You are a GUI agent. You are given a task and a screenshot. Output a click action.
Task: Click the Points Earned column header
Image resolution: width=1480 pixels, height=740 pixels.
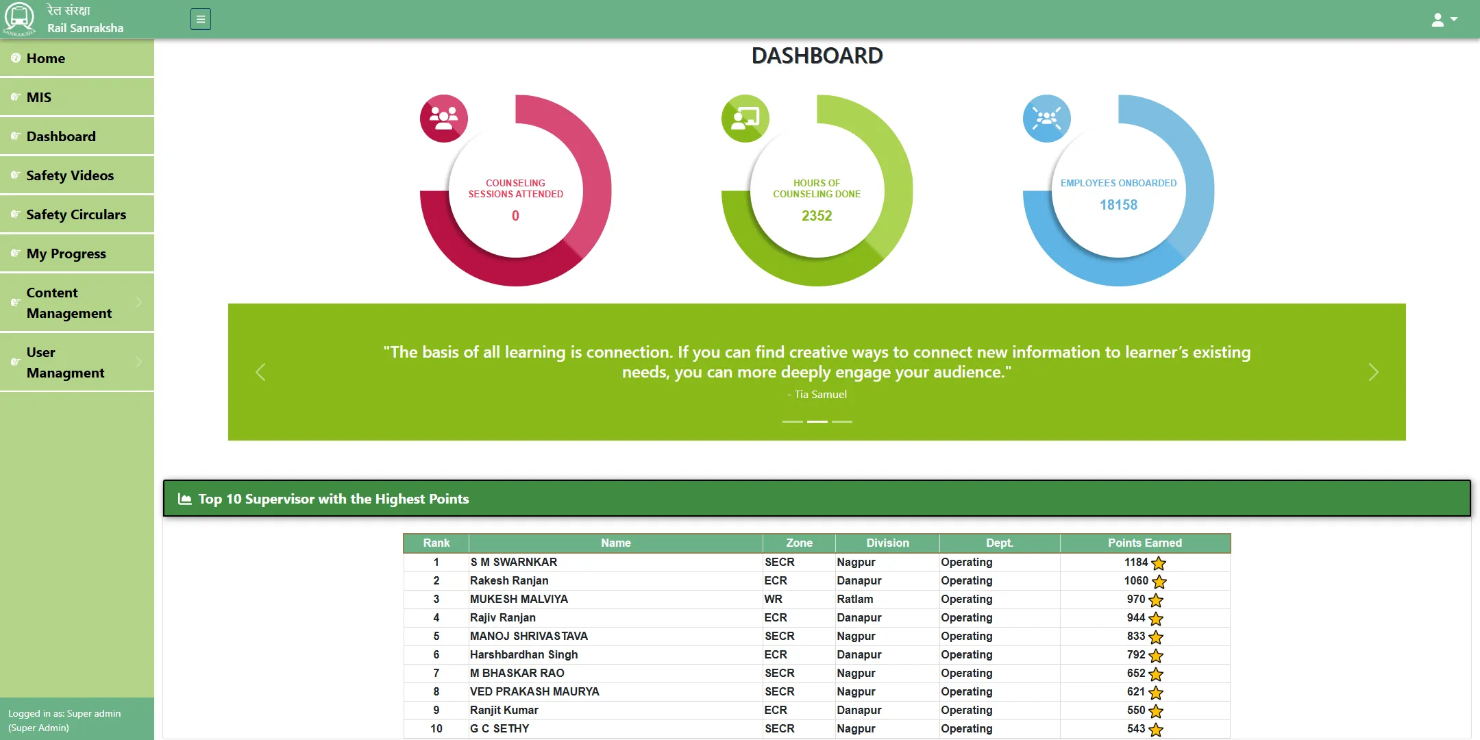point(1145,543)
